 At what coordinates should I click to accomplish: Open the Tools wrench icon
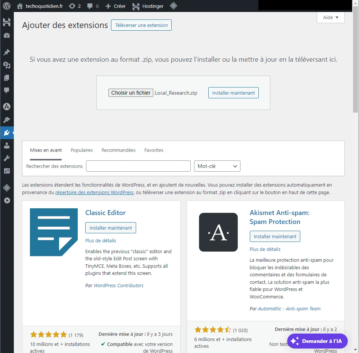coord(7,158)
